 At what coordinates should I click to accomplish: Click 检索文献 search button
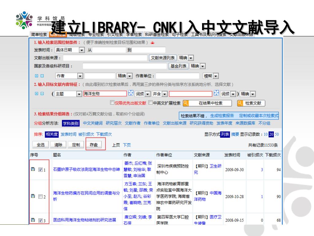click(x=251, y=103)
